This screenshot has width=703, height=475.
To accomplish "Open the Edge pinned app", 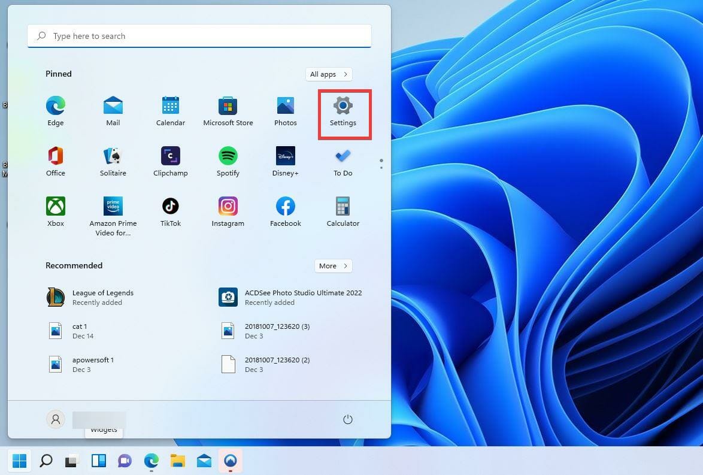I will 56,111.
